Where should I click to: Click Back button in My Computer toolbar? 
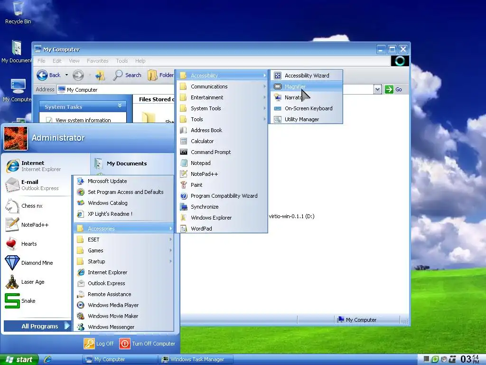49,75
